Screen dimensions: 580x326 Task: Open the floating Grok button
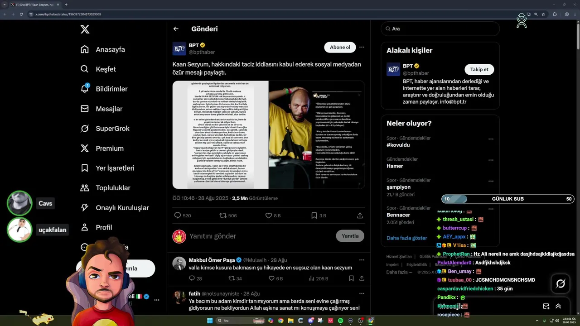pyautogui.click(x=561, y=283)
